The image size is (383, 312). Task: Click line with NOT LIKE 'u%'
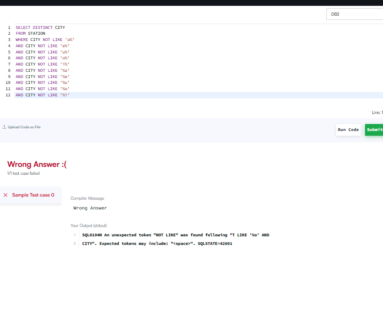[x=43, y=52]
